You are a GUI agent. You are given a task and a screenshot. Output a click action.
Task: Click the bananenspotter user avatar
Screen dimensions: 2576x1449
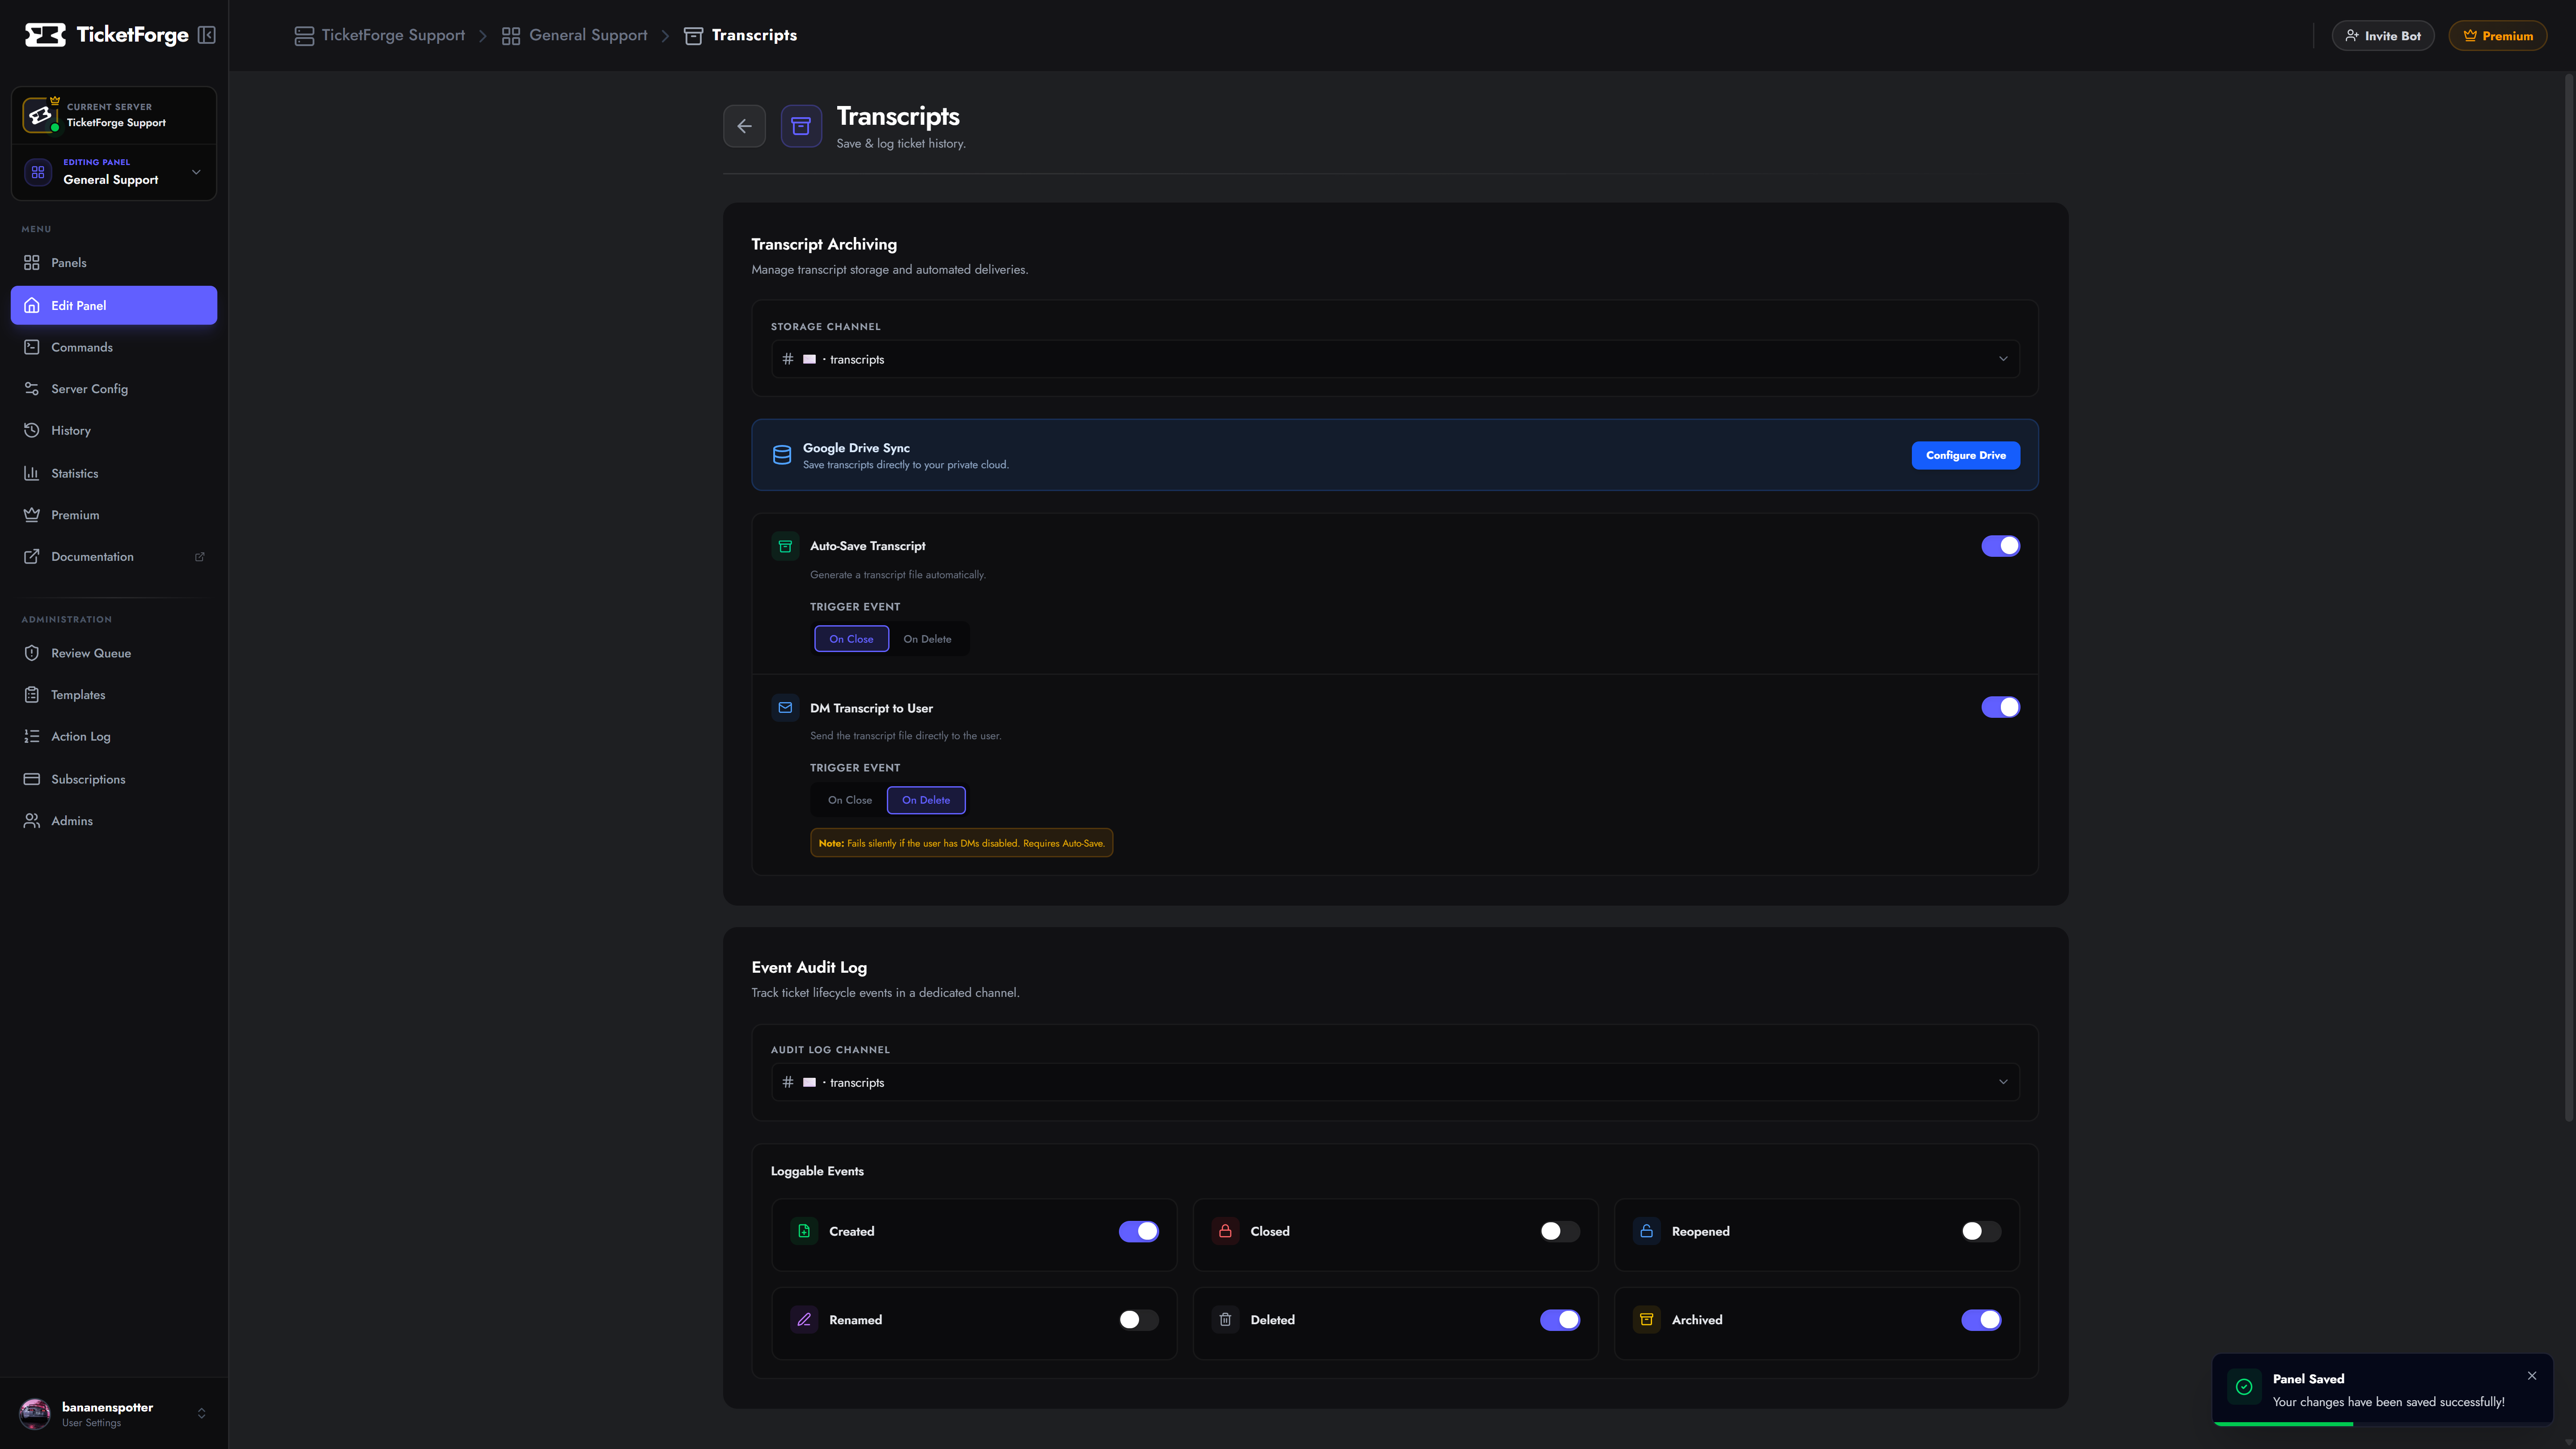click(x=35, y=1413)
